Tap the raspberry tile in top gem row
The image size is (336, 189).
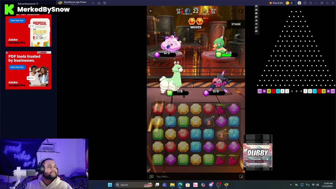(221, 109)
